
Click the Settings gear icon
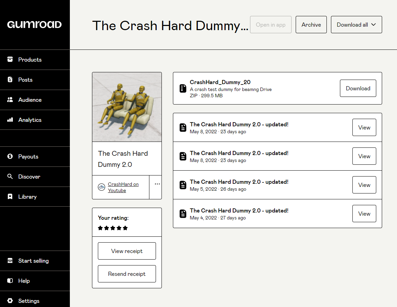click(10, 301)
